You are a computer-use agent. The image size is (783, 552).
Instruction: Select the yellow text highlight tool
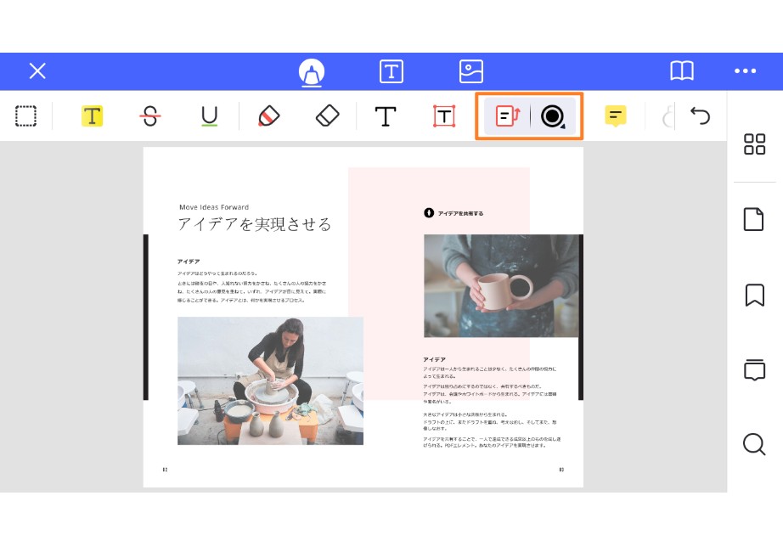click(92, 115)
